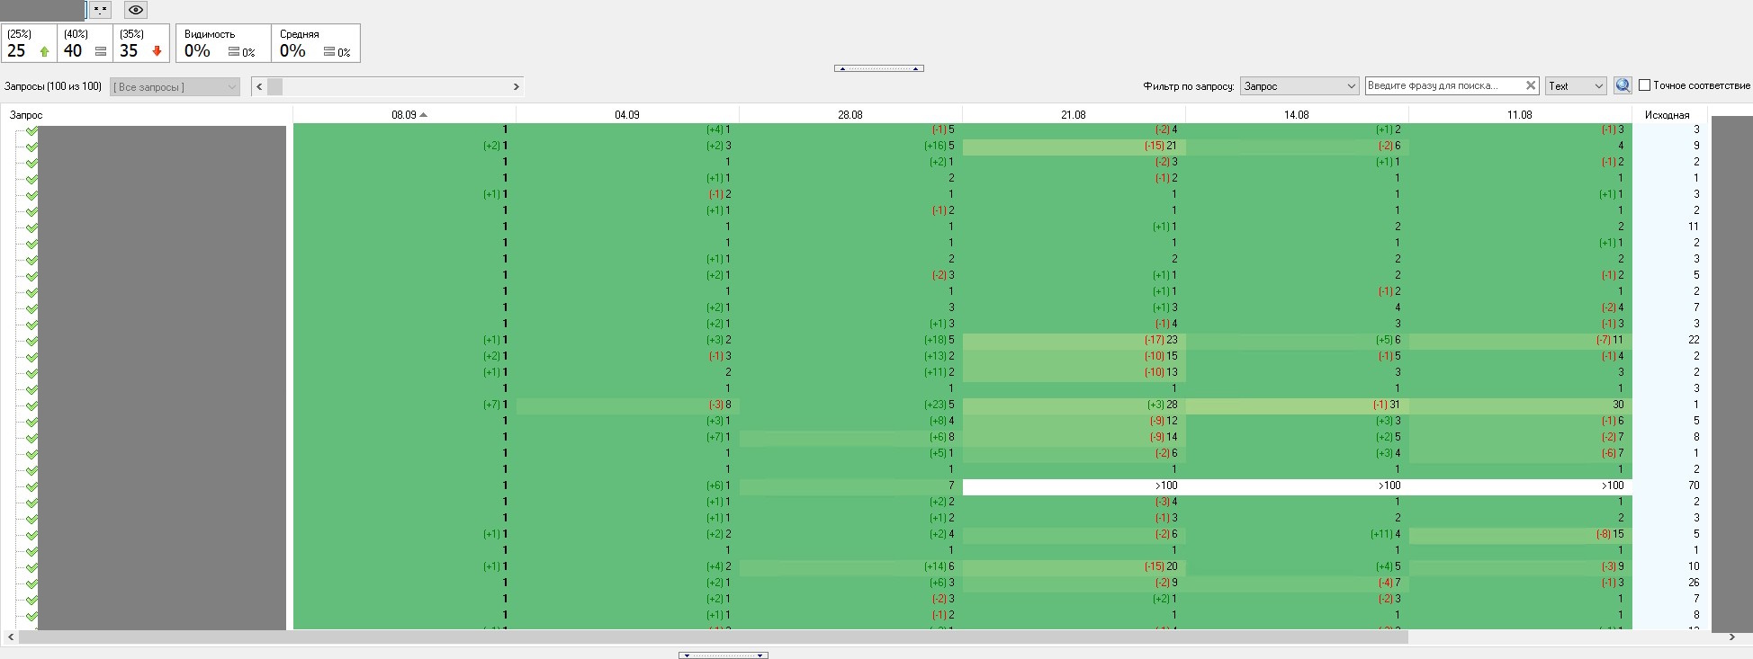Image resolution: width=1753 pixels, height=659 pixels.
Task: Click the grey equals icon in the 40 box
Action: [x=101, y=51]
